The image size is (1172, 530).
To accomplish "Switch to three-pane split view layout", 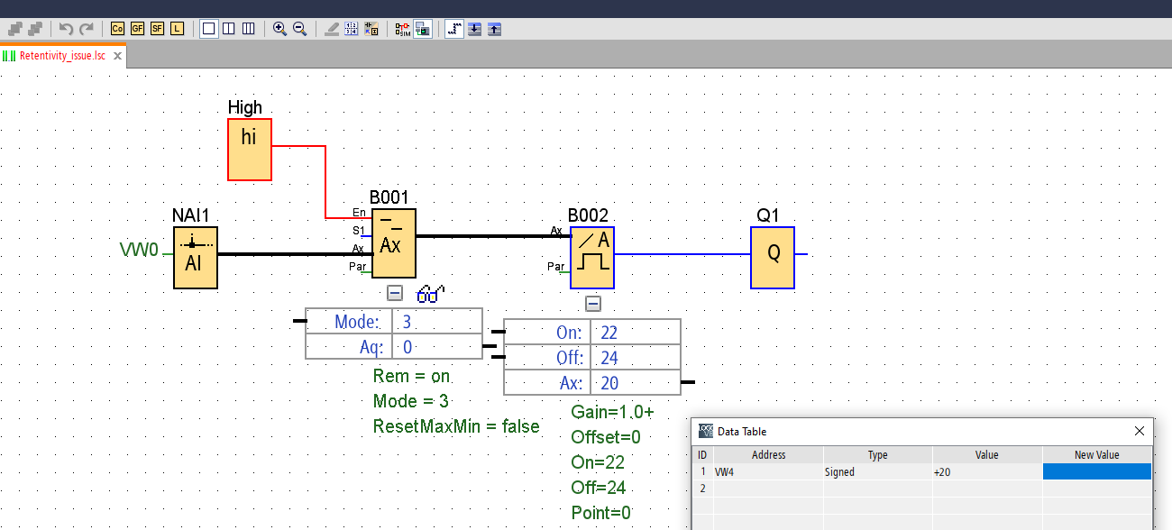I will [x=249, y=29].
